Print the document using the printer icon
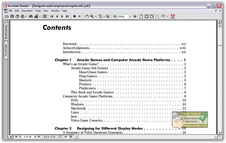The width and height of the screenshot is (226, 143). pos(17,16)
